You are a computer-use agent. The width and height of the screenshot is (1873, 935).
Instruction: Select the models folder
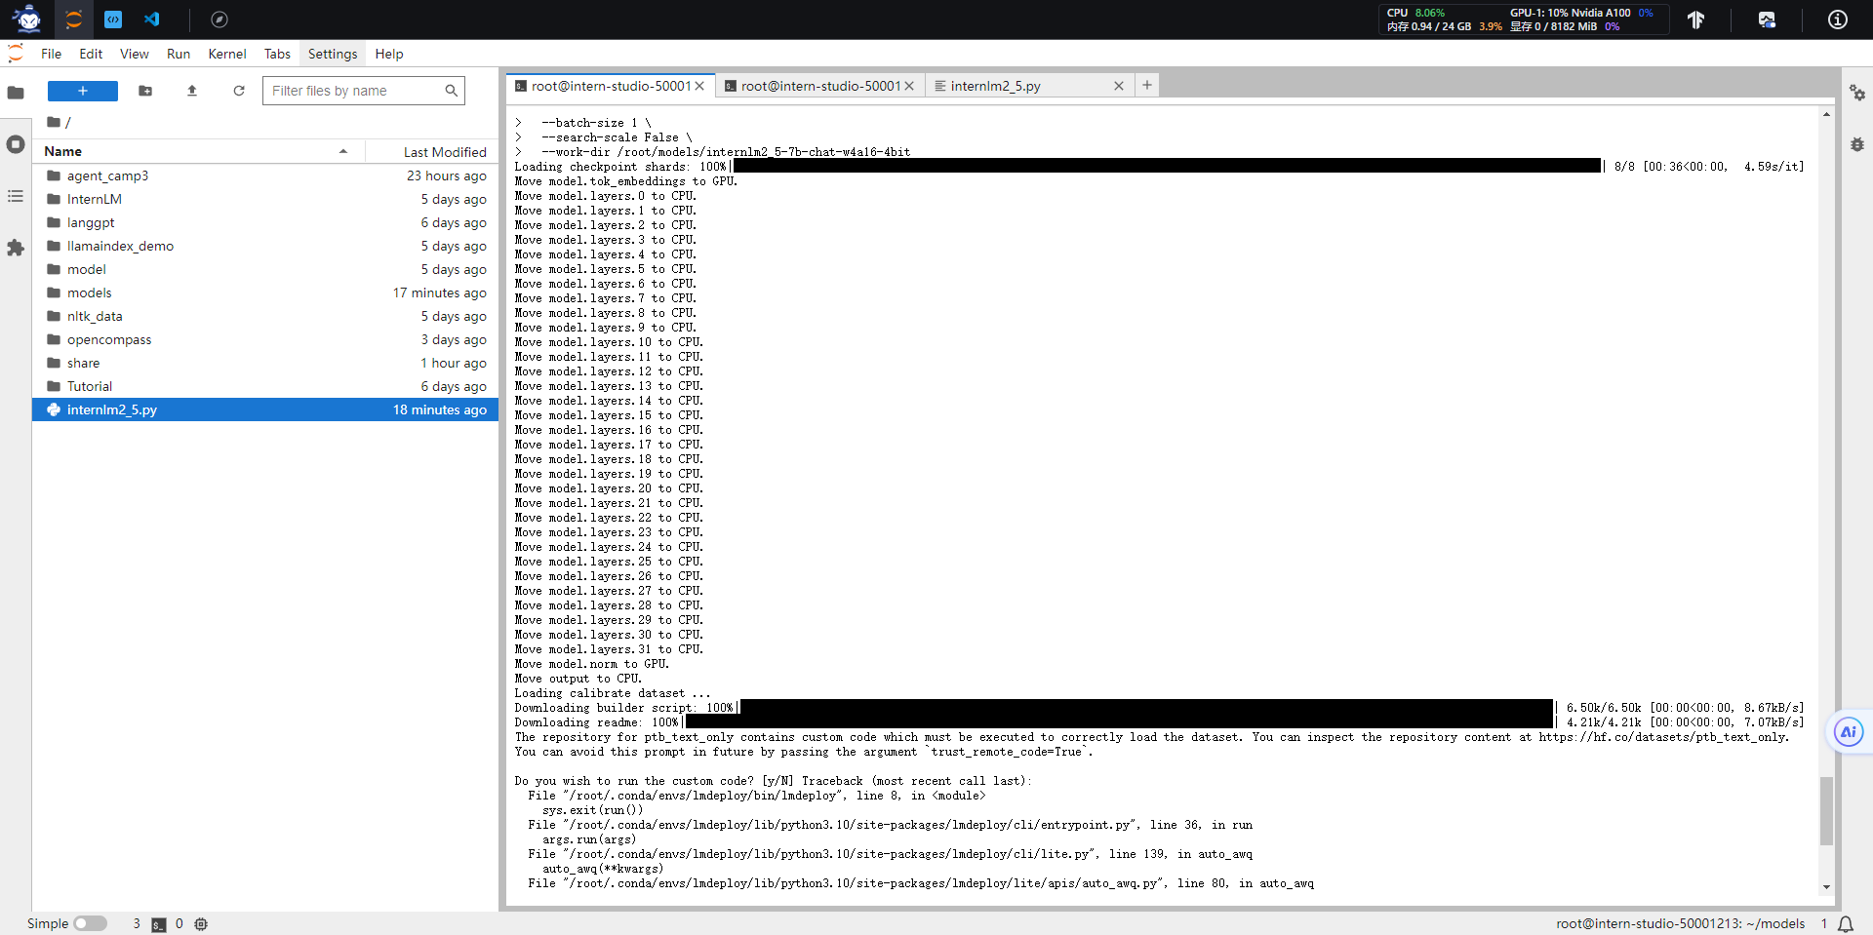point(265,292)
